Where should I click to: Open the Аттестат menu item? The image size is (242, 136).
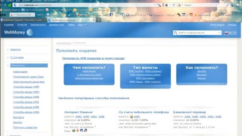coord(22,25)
